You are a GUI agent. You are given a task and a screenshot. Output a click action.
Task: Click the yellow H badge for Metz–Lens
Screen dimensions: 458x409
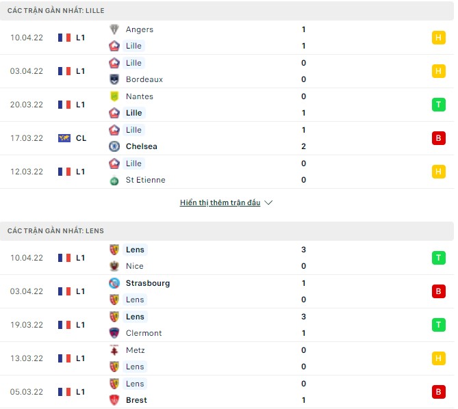point(438,358)
